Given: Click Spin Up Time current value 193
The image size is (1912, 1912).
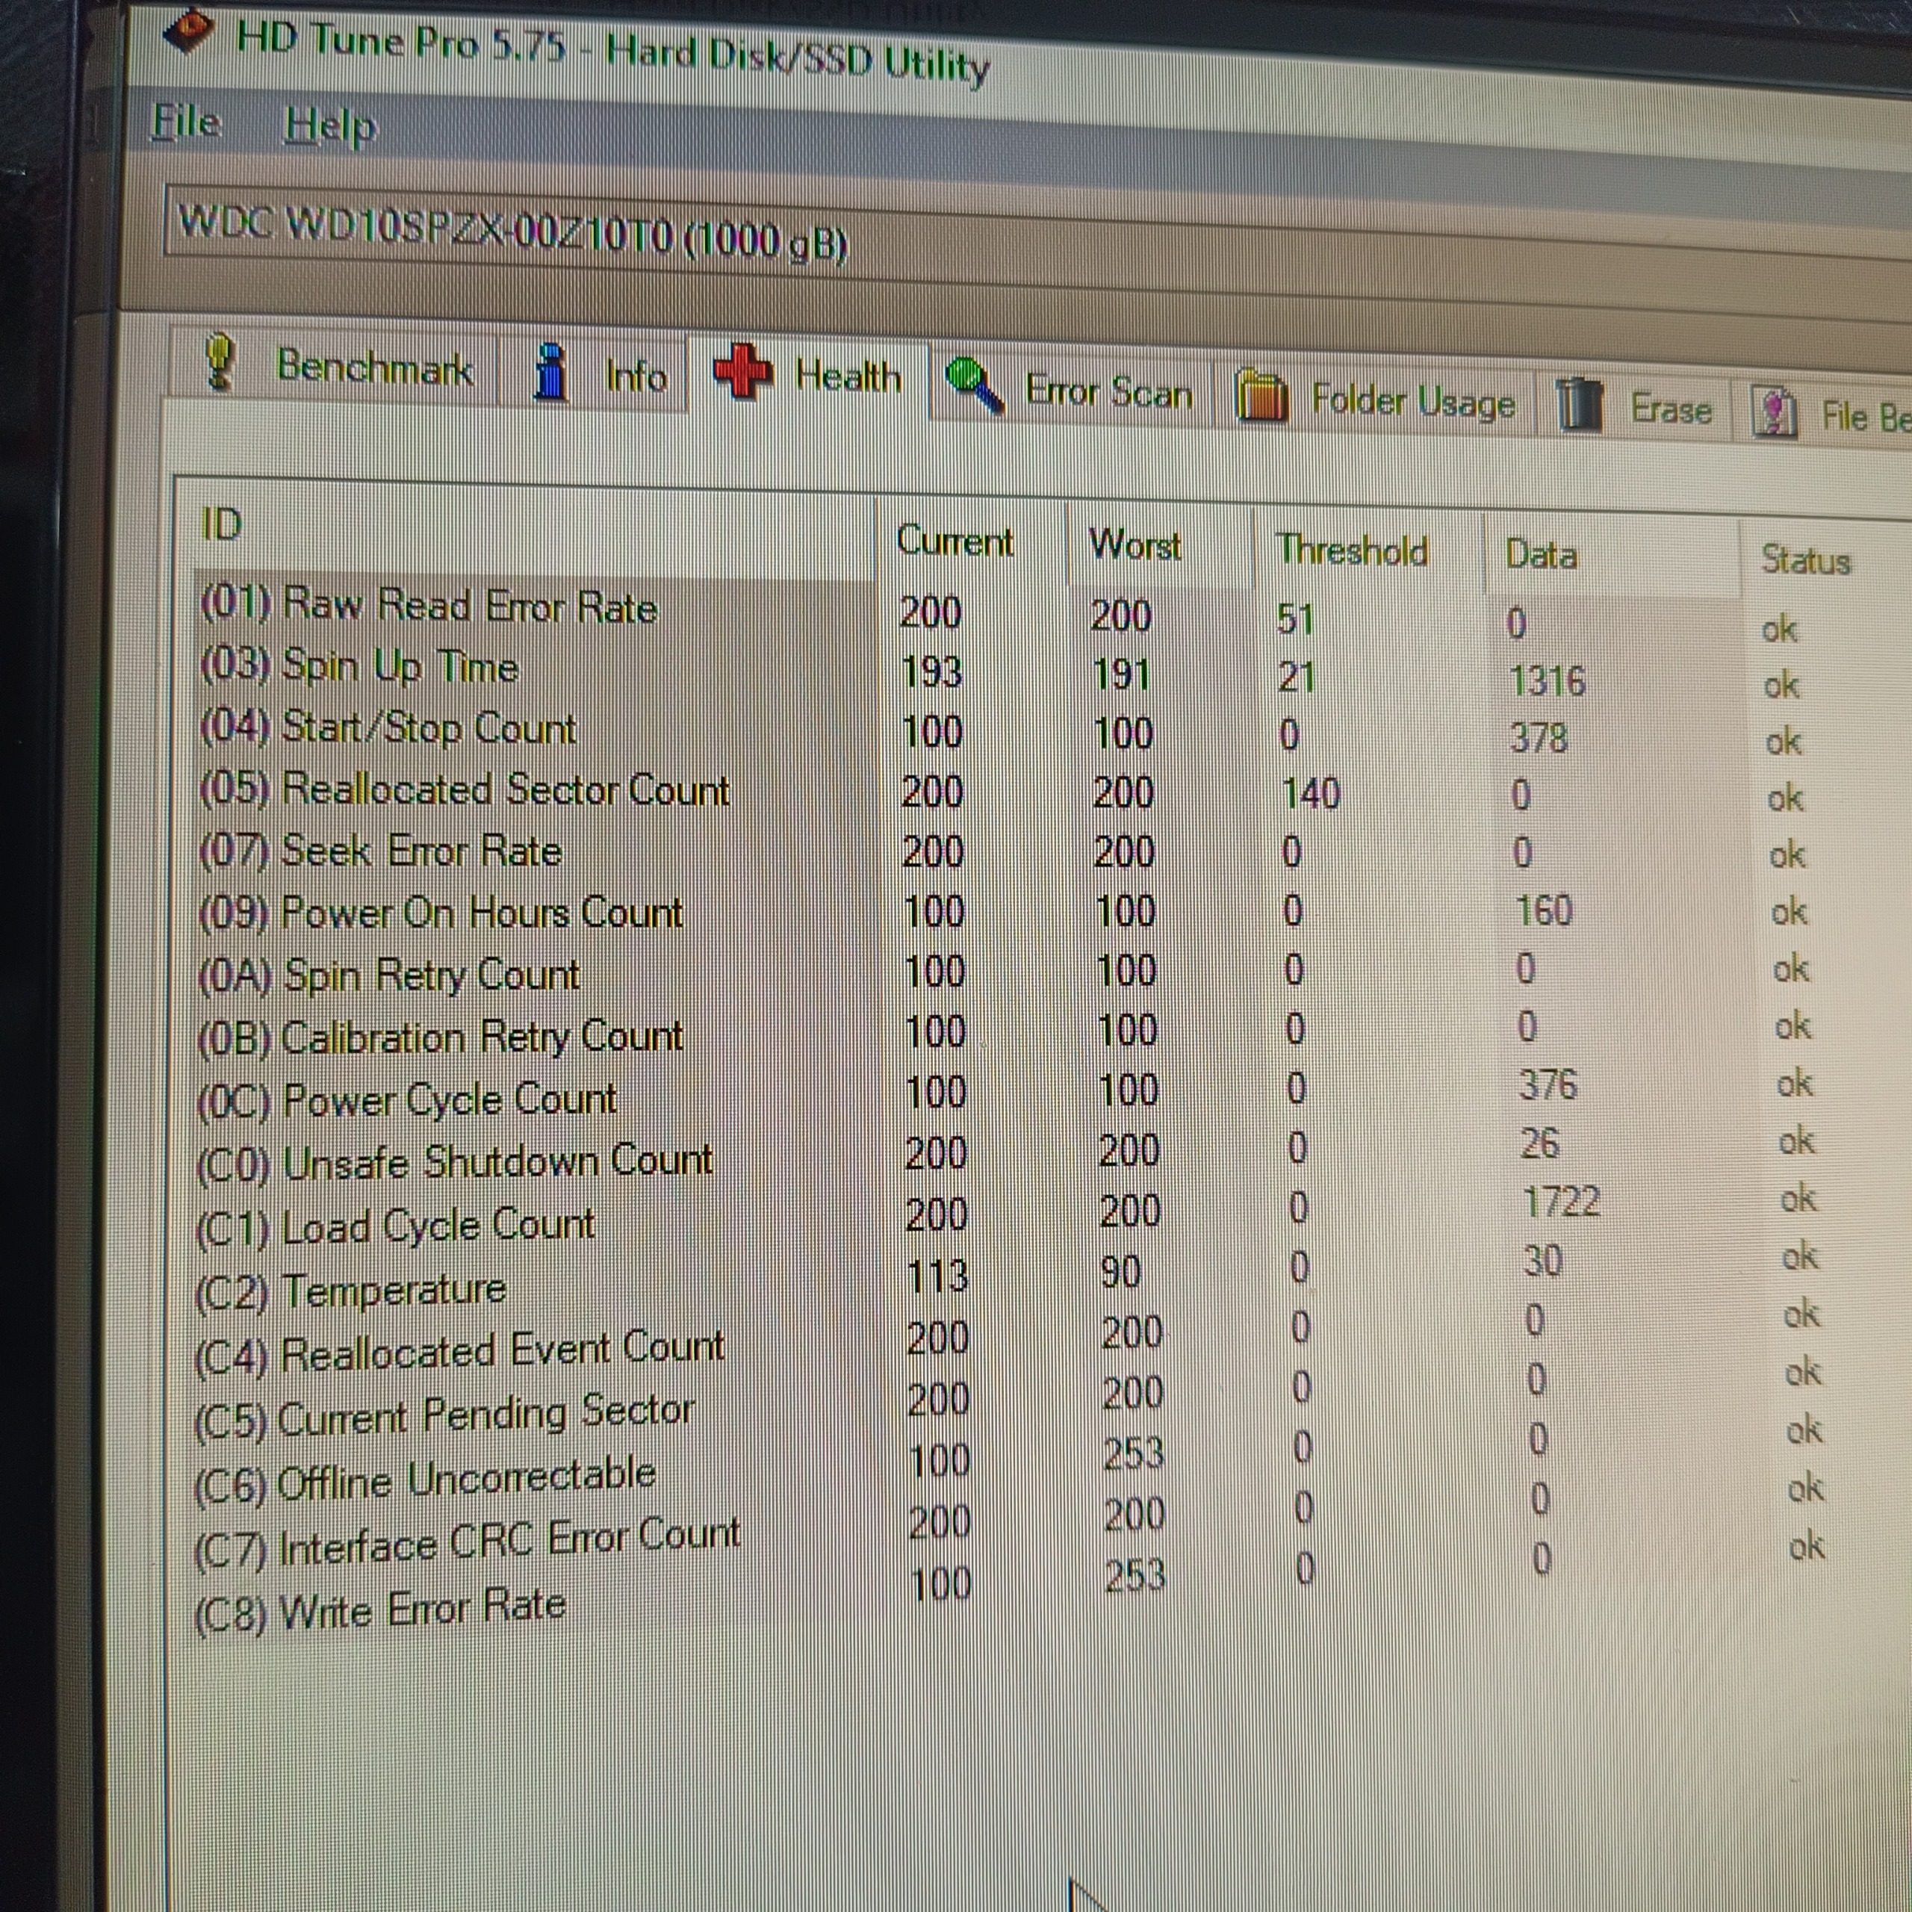Looking at the screenshot, I should 931,672.
